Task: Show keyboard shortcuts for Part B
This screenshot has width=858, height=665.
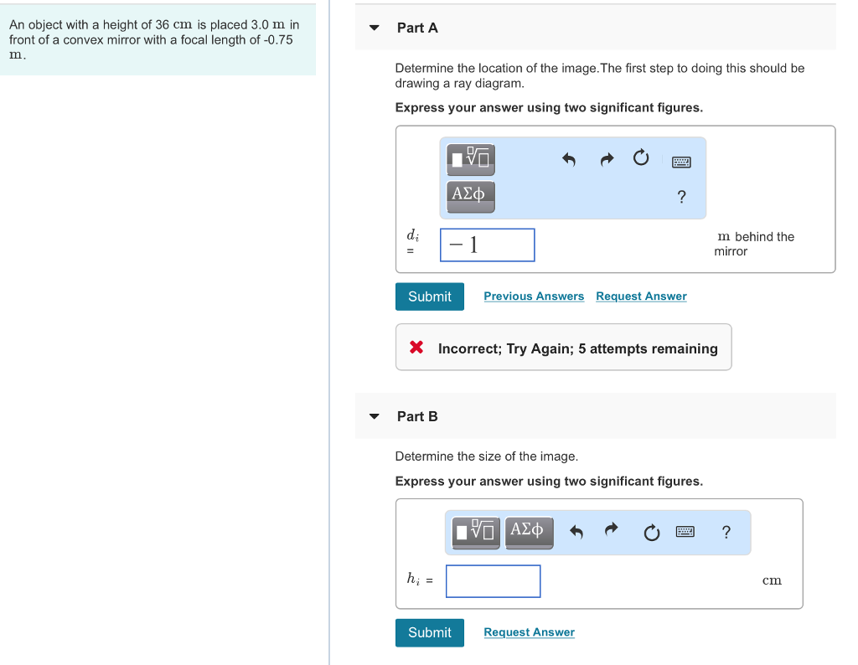Action: (x=686, y=532)
